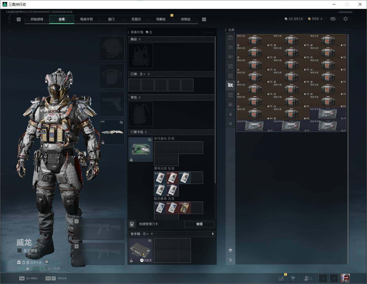Go to the 特勤处 tab
Viewport: 367px width, 284px height.
[161, 19]
